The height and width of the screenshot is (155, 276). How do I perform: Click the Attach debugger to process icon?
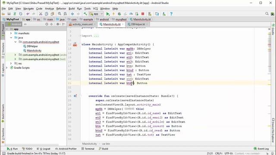point(137,14)
